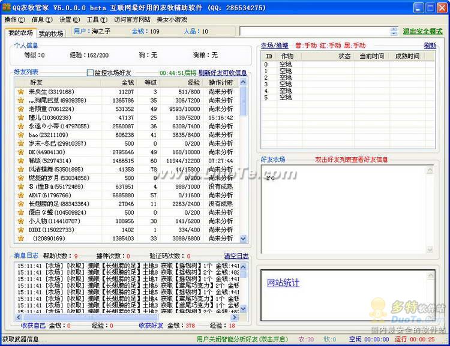Sort friend list by 经验 column header

point(181,83)
